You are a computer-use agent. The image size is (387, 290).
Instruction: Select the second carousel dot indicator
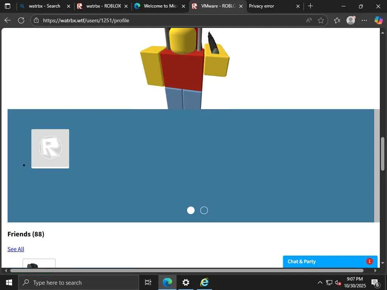pyautogui.click(x=204, y=210)
